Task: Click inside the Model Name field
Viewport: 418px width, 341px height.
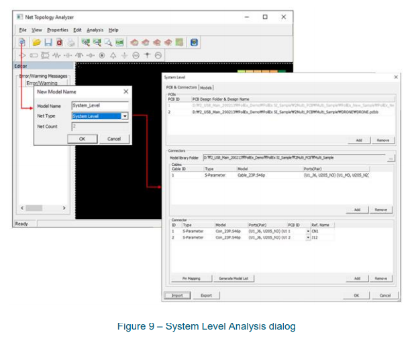Action: 100,105
